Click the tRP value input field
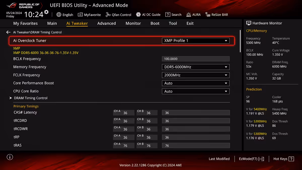This screenshot has width=302, height=170. click(x=196, y=138)
